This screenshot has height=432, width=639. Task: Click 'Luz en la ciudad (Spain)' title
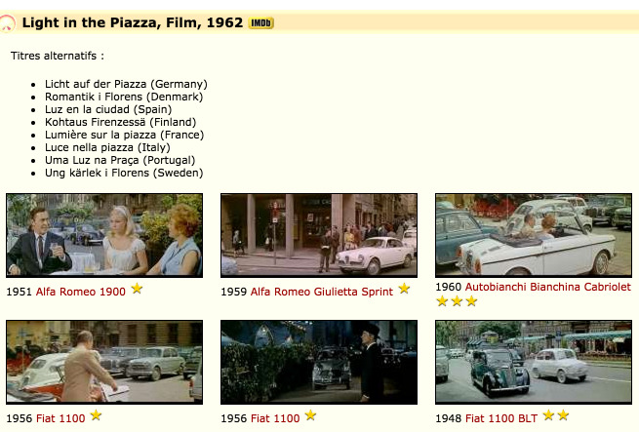108,109
